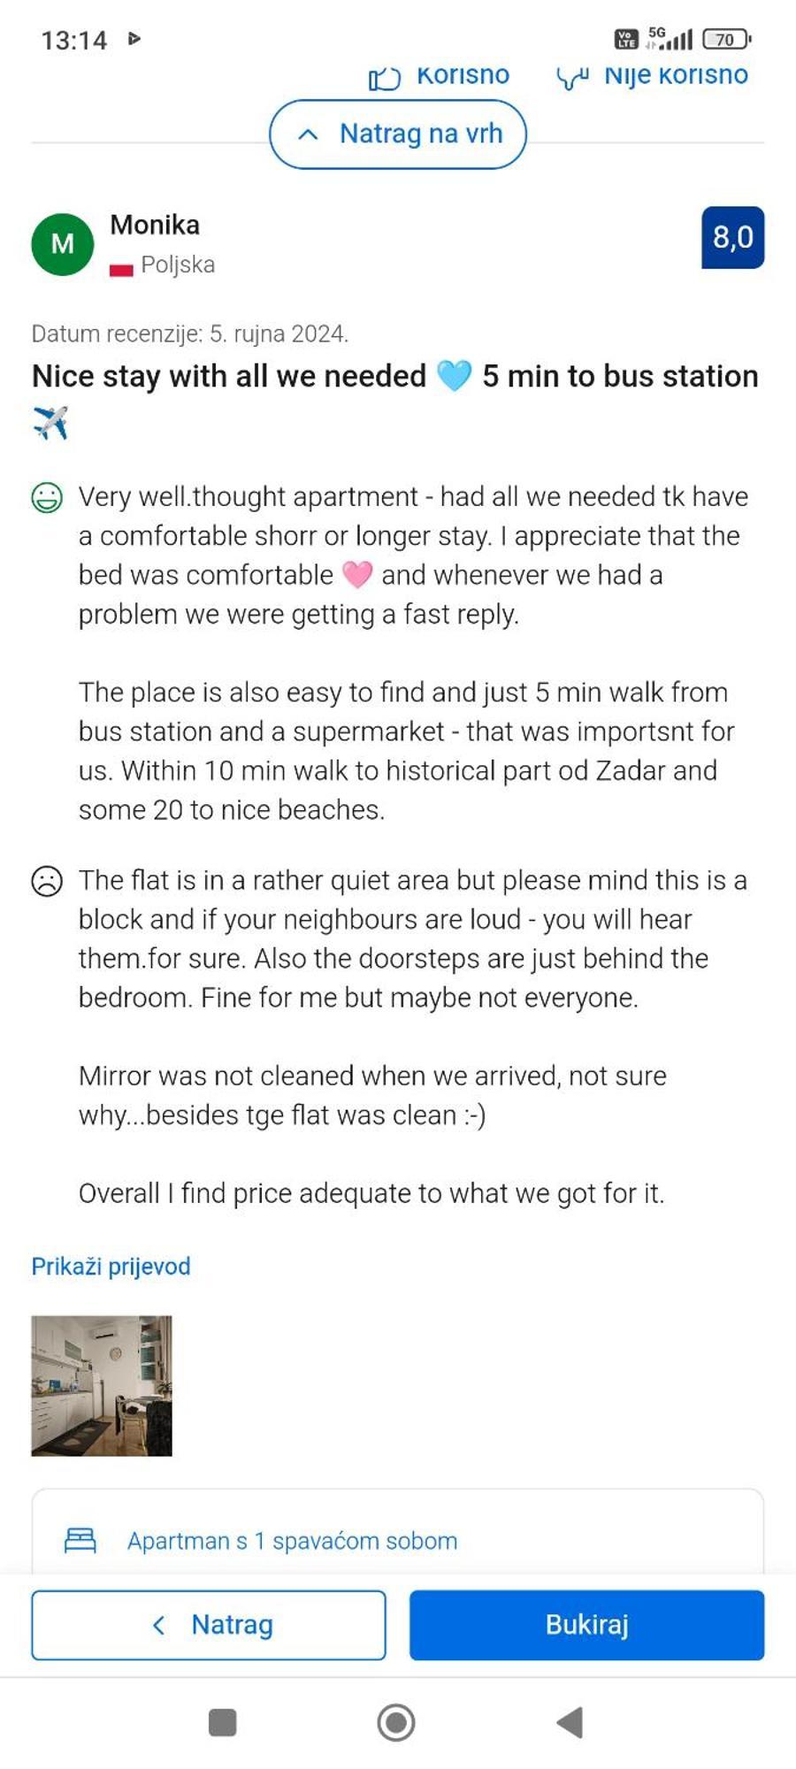Viewport: 796px width, 1769px height.
Task: Tap the 8,0 review score badge
Action: 732,237
